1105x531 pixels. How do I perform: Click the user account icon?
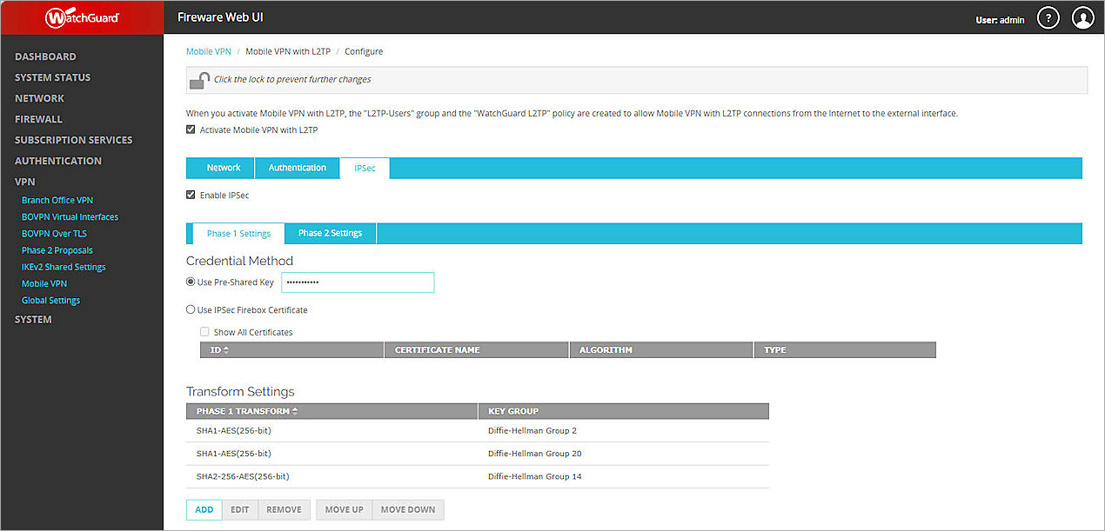[1082, 17]
